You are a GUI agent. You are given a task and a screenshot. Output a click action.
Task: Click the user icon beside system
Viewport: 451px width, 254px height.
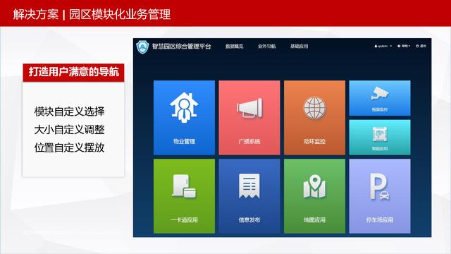coord(376,46)
